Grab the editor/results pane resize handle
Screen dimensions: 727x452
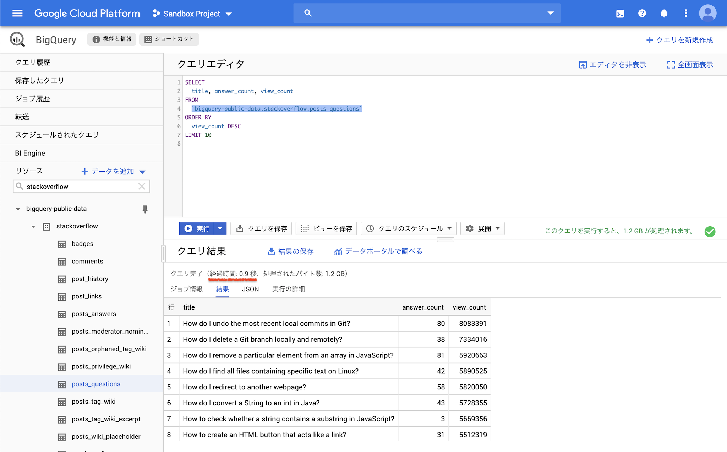tap(446, 240)
